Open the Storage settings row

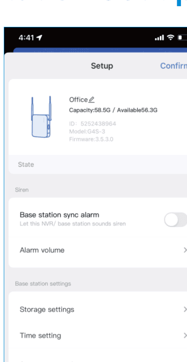98,309
